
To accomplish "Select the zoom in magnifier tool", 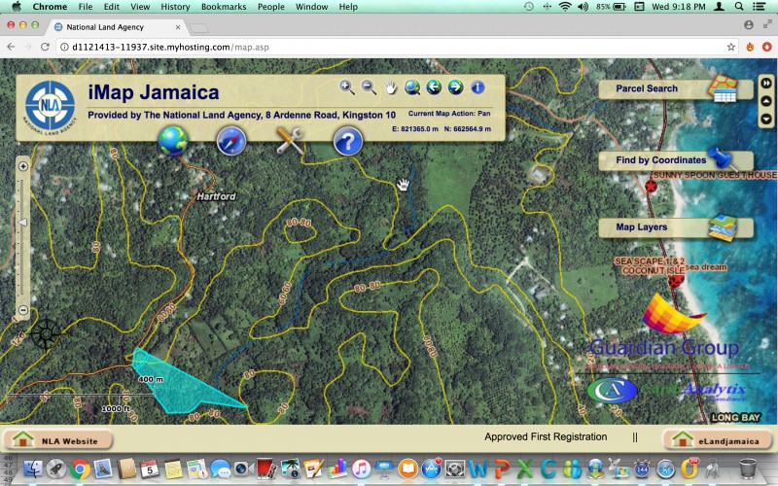I will point(347,87).
